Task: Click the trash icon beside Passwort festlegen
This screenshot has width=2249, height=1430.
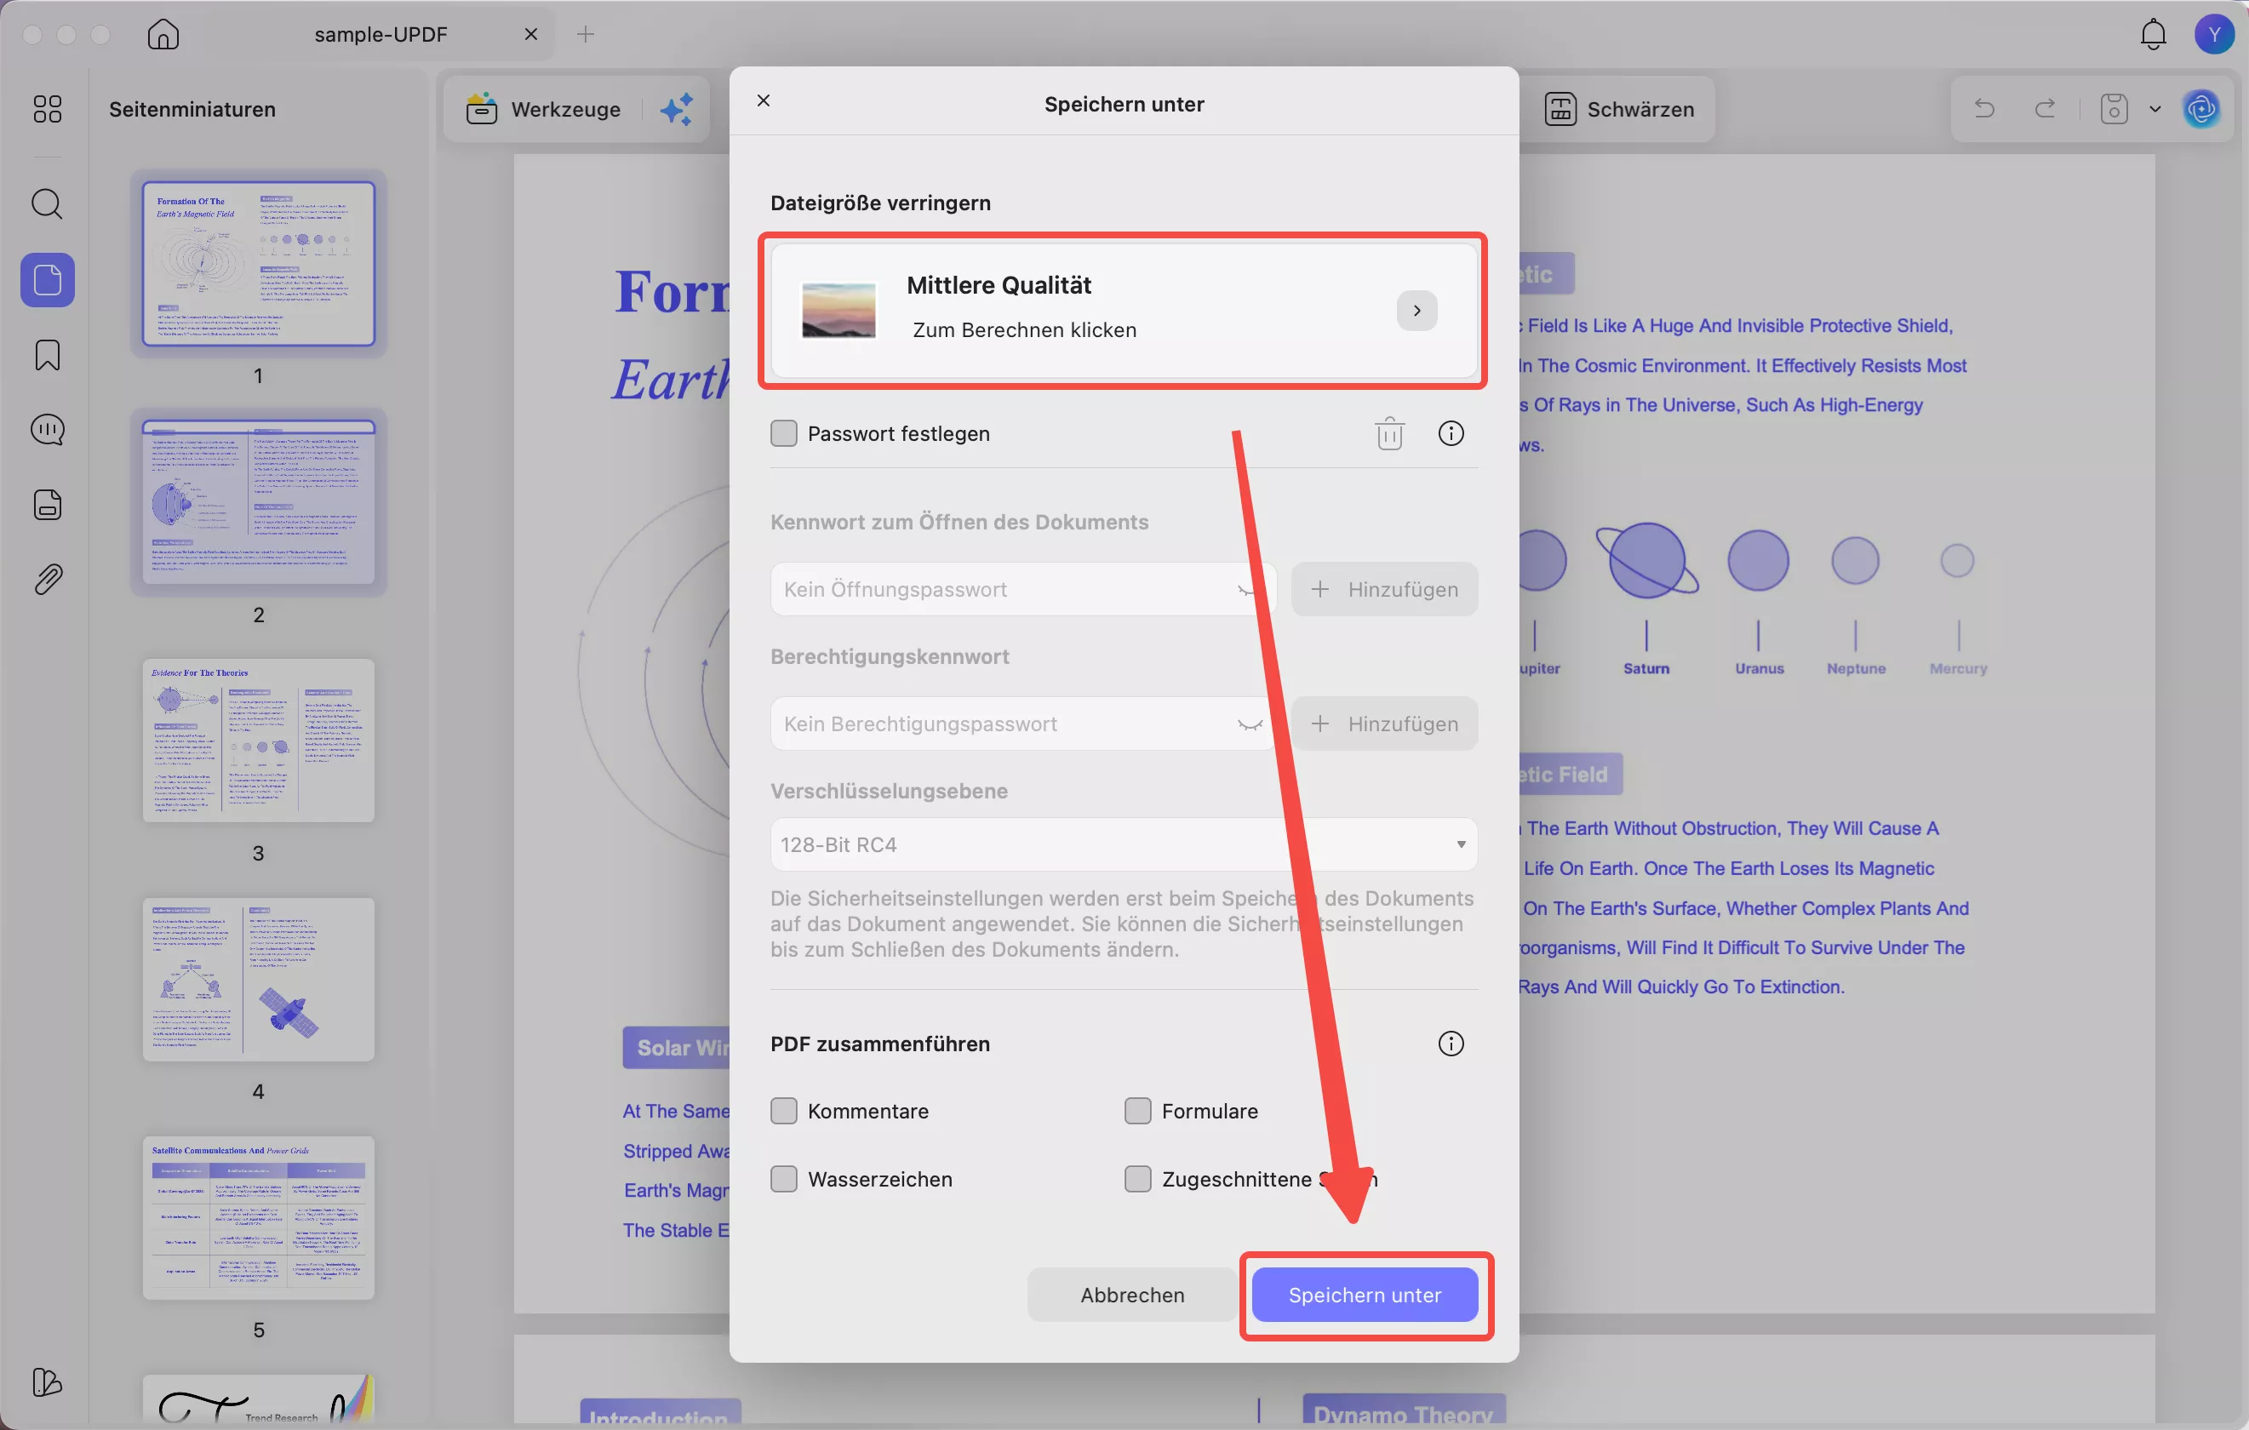Action: (x=1389, y=433)
